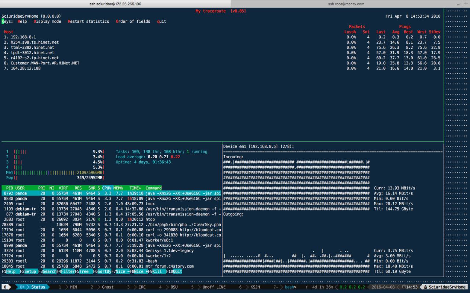Click the htop Swp usage bar

click(55, 178)
